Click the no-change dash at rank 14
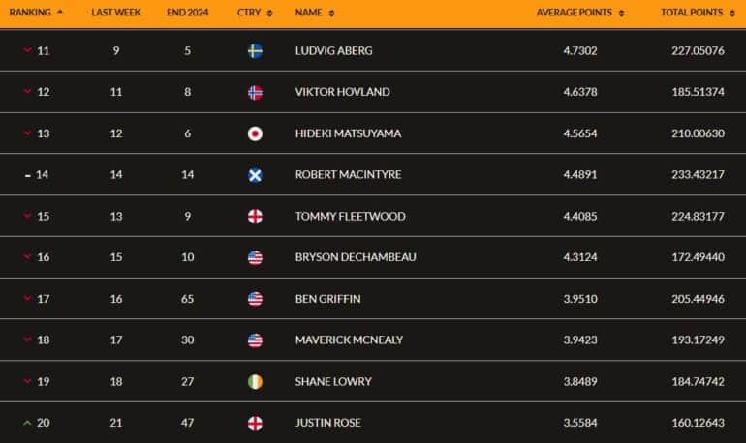 point(27,176)
